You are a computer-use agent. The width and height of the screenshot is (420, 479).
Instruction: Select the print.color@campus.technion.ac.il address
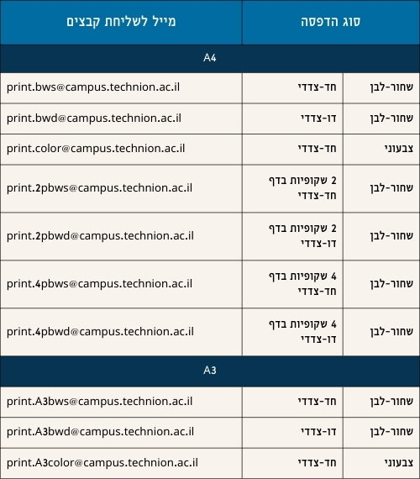pos(96,149)
